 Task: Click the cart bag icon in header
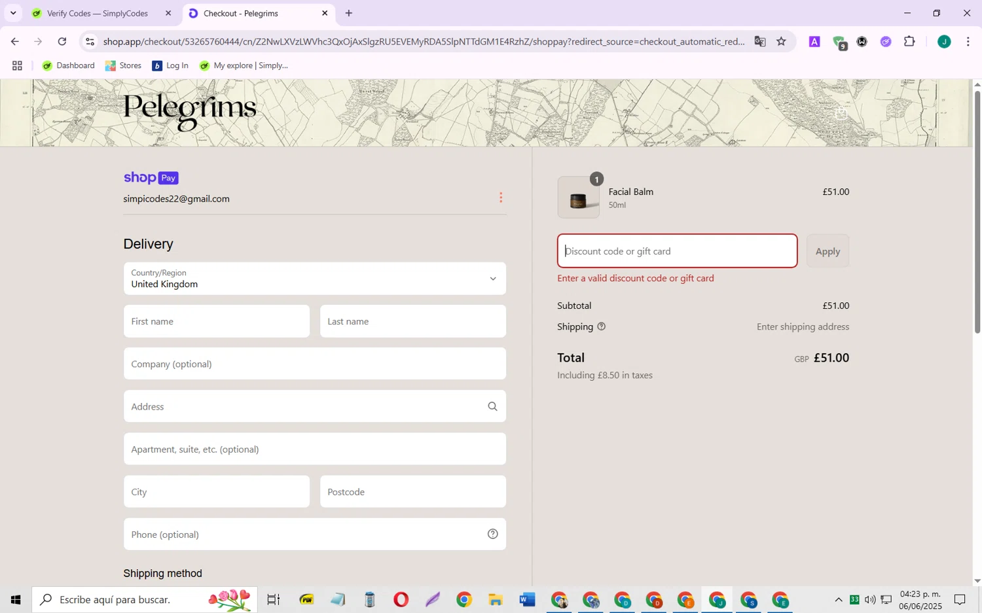click(841, 113)
